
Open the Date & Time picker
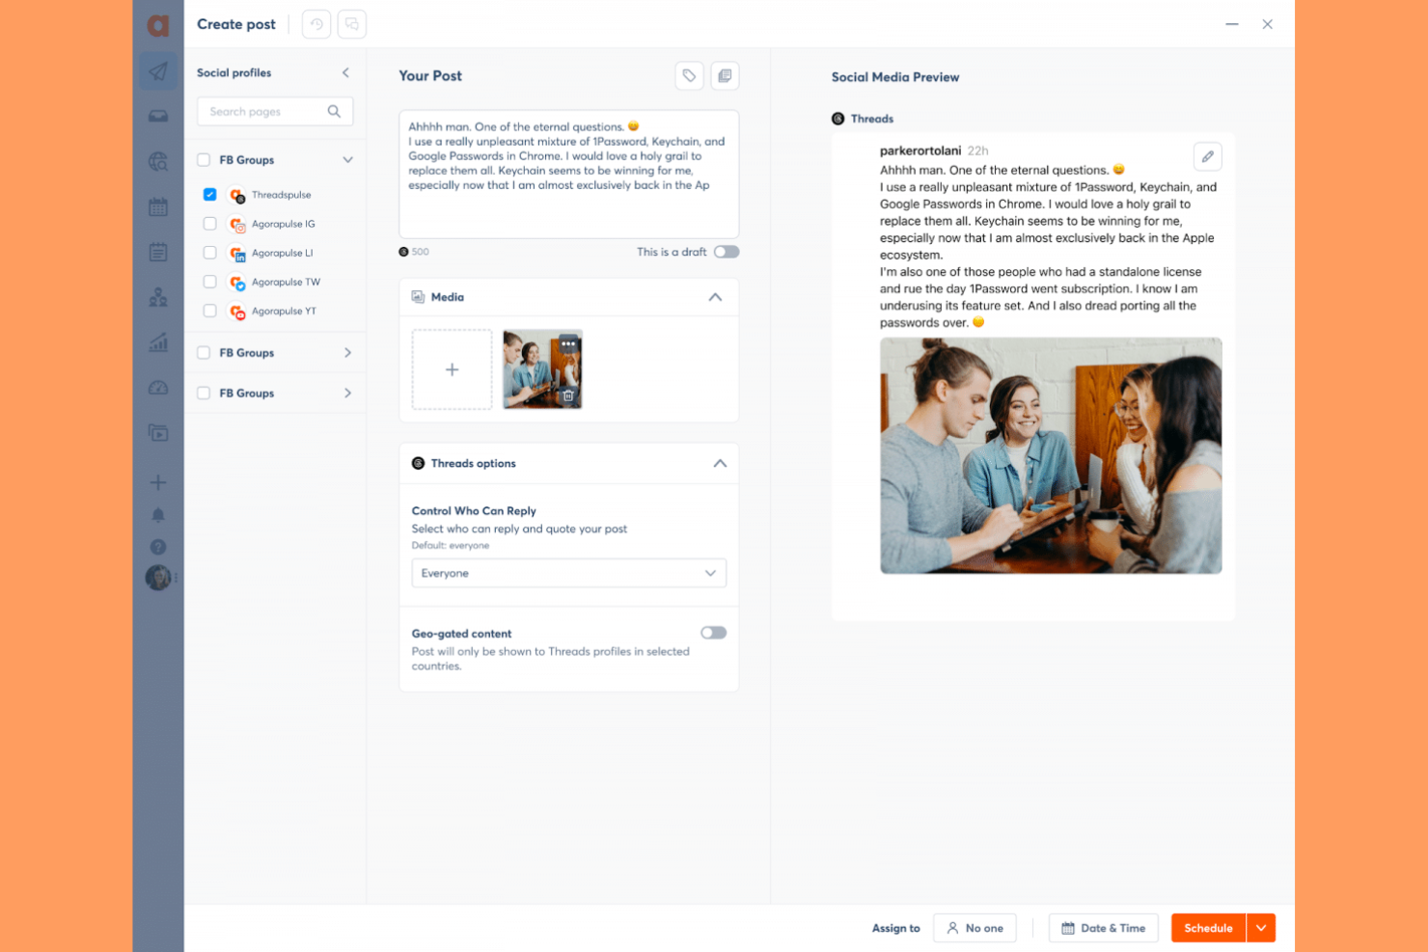tap(1103, 927)
